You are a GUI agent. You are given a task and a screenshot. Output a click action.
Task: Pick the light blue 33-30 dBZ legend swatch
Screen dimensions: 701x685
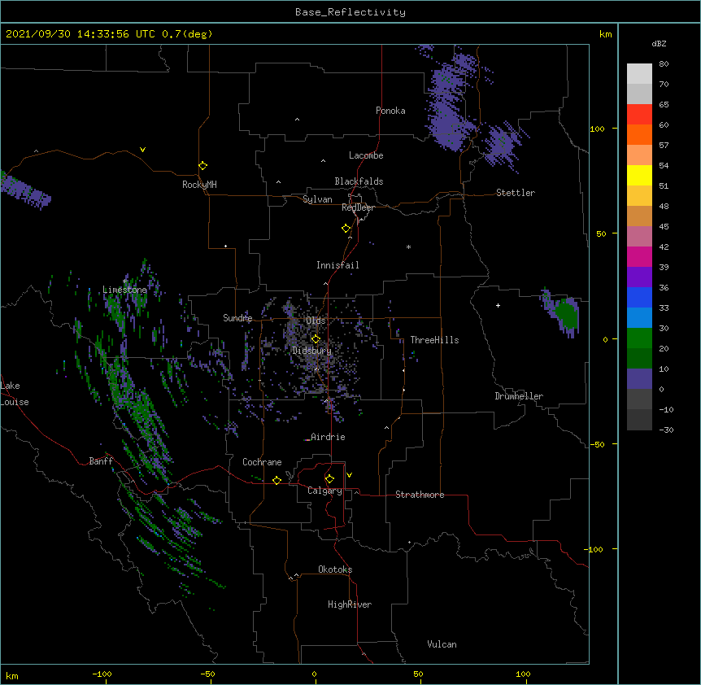(x=639, y=318)
